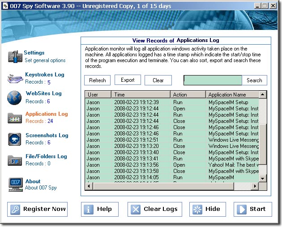282x227 pixels.
Task: Close the 007 Spy Software window
Action: (273, 6)
